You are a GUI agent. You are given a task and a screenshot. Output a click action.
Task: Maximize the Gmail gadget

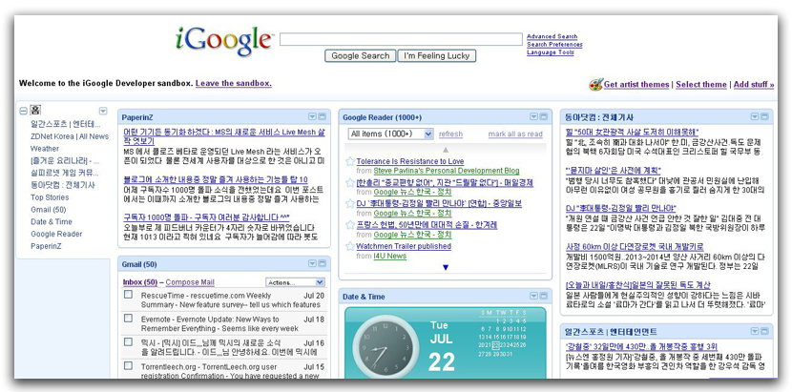(322, 263)
